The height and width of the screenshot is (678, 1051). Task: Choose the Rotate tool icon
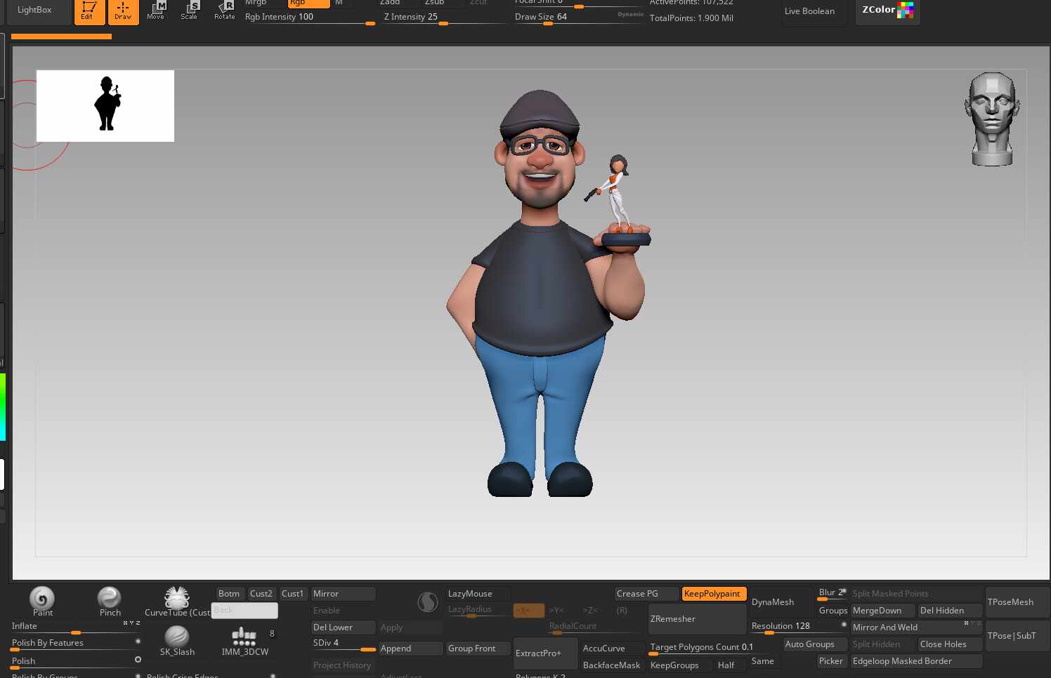(x=225, y=10)
